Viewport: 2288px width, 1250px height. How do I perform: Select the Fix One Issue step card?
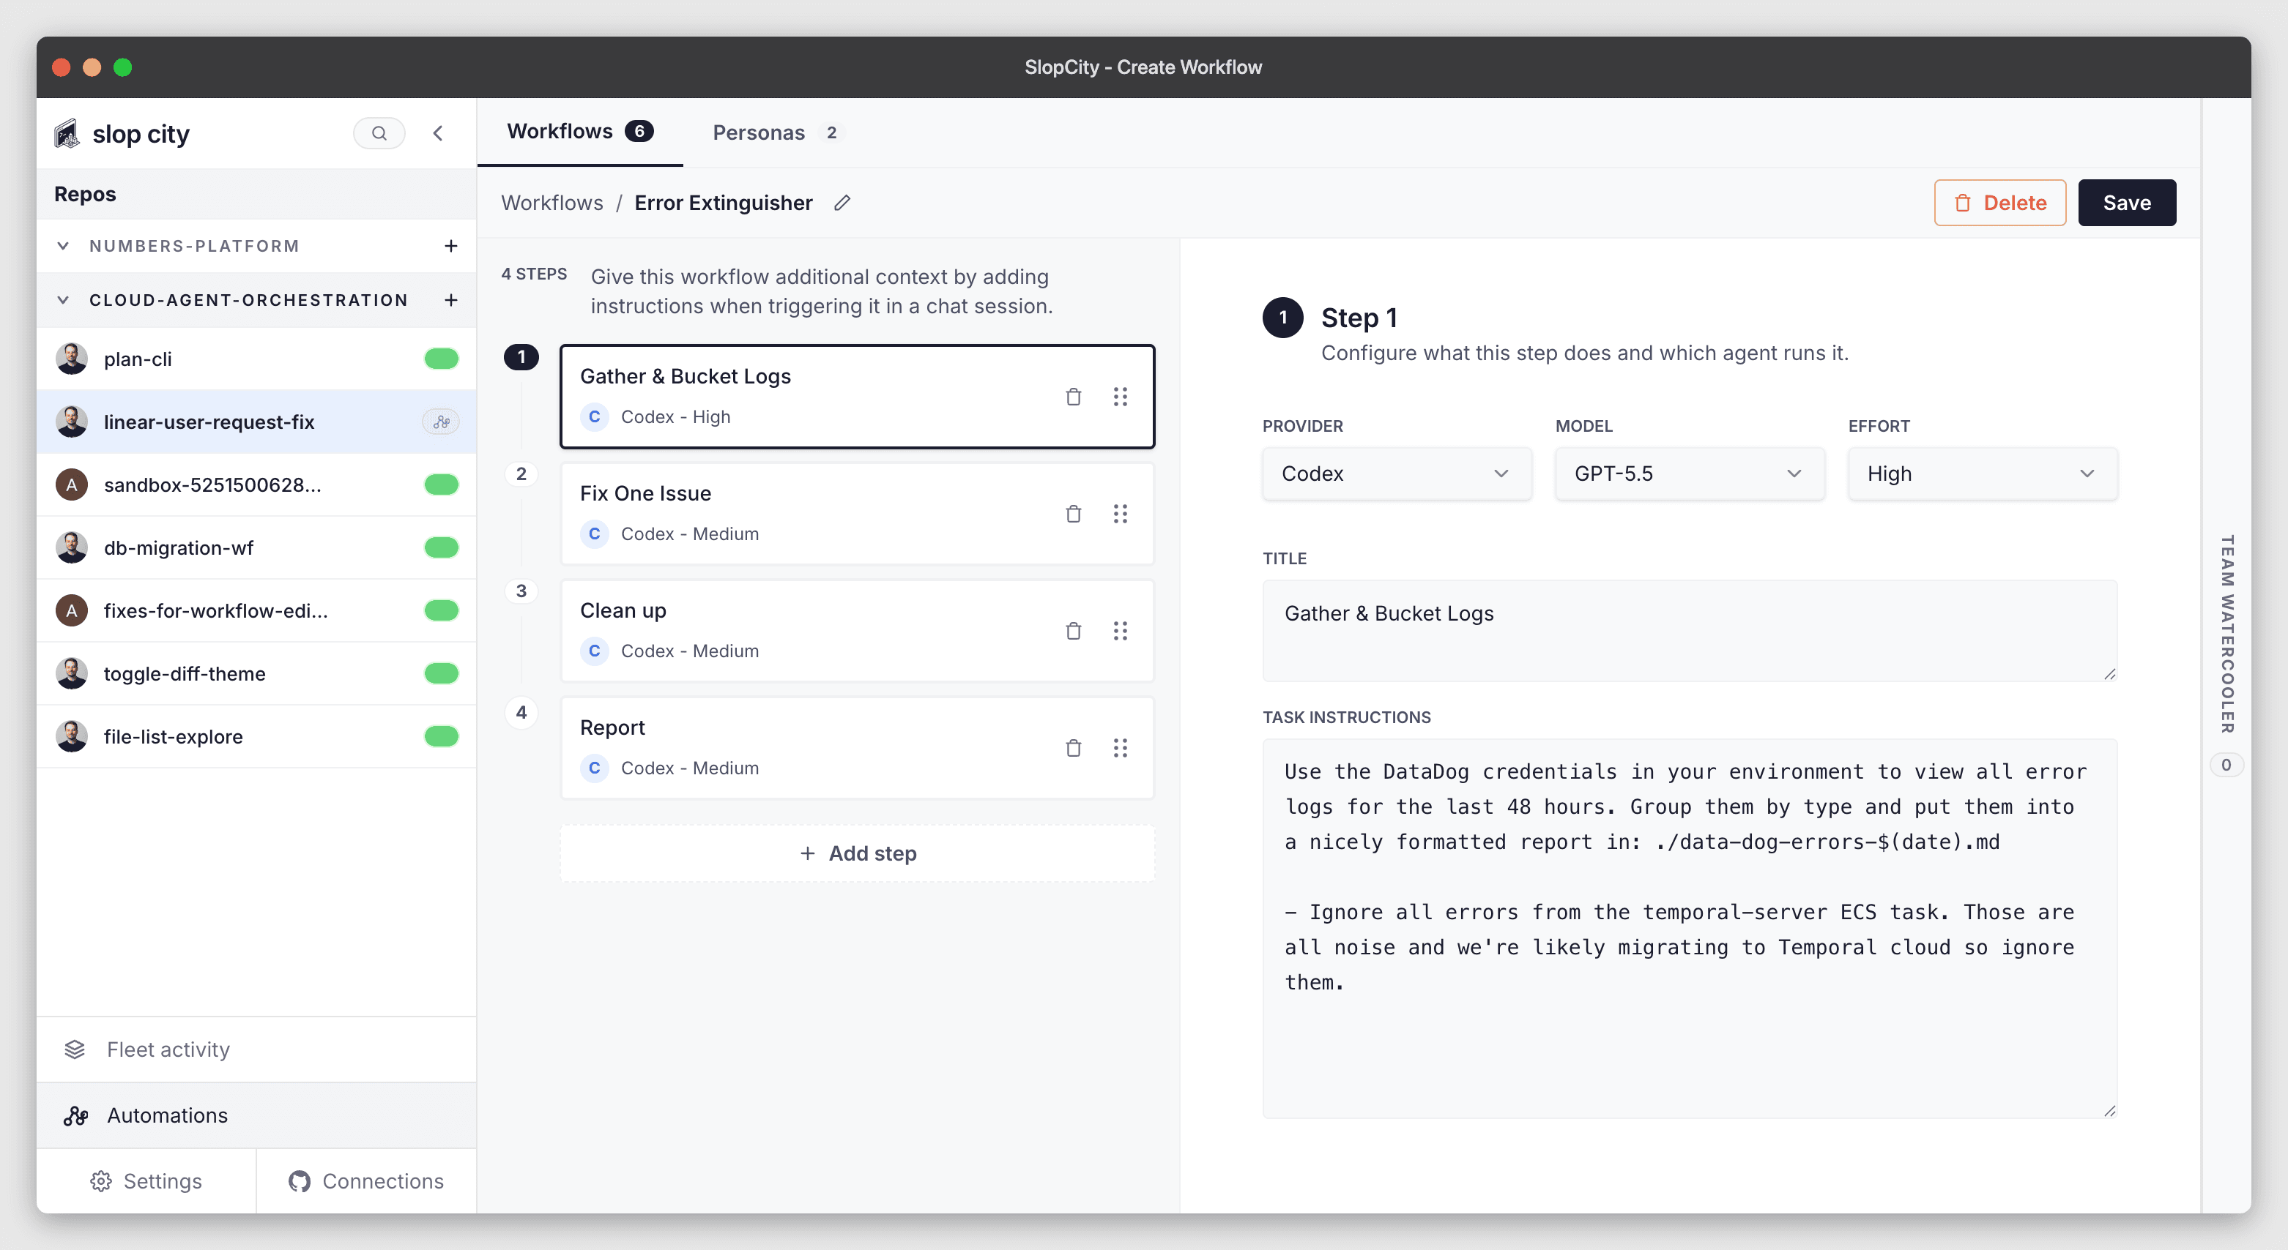pyautogui.click(x=857, y=514)
